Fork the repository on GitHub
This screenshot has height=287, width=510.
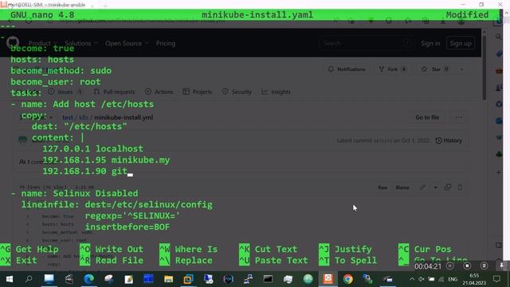pos(392,69)
